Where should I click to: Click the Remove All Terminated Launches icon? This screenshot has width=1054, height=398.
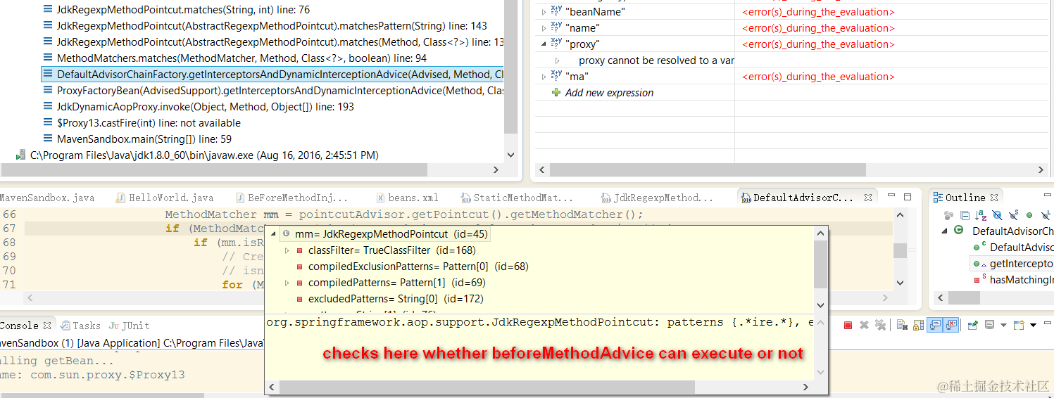880,325
